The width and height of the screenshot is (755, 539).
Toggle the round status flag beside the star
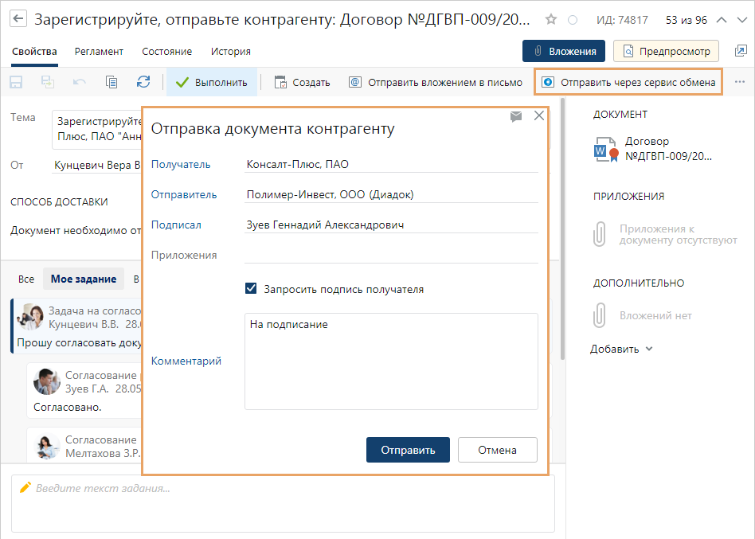(x=573, y=20)
